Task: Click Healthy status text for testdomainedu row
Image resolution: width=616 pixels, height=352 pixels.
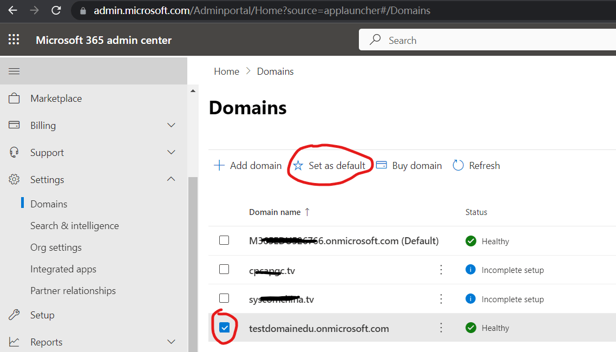Action: coord(495,328)
